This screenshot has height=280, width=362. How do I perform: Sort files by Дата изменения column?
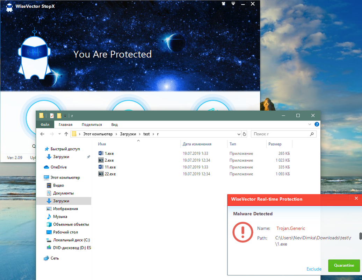197,144
